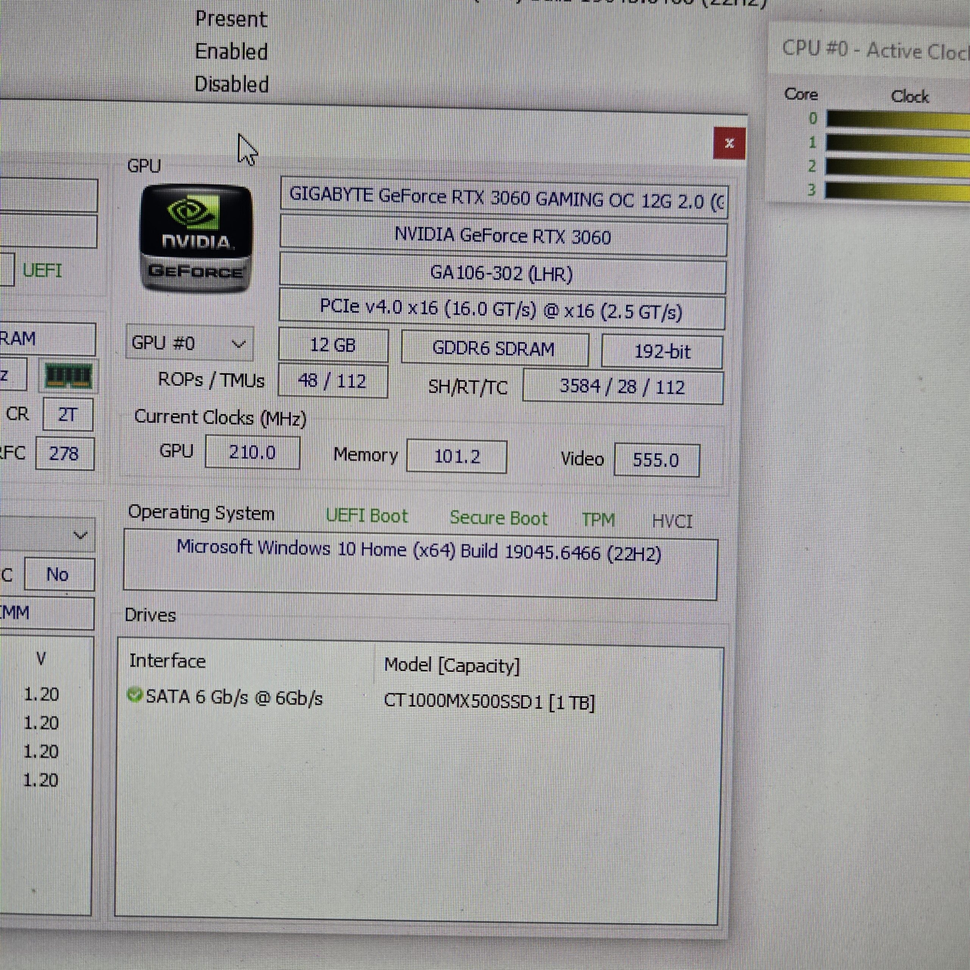The width and height of the screenshot is (970, 970).
Task: Click the NVIDIA GeForce logo
Action: click(x=196, y=238)
